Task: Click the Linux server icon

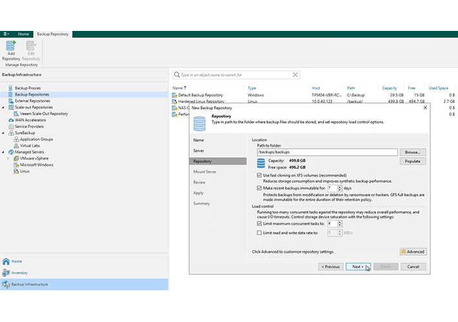Action: click(16, 171)
